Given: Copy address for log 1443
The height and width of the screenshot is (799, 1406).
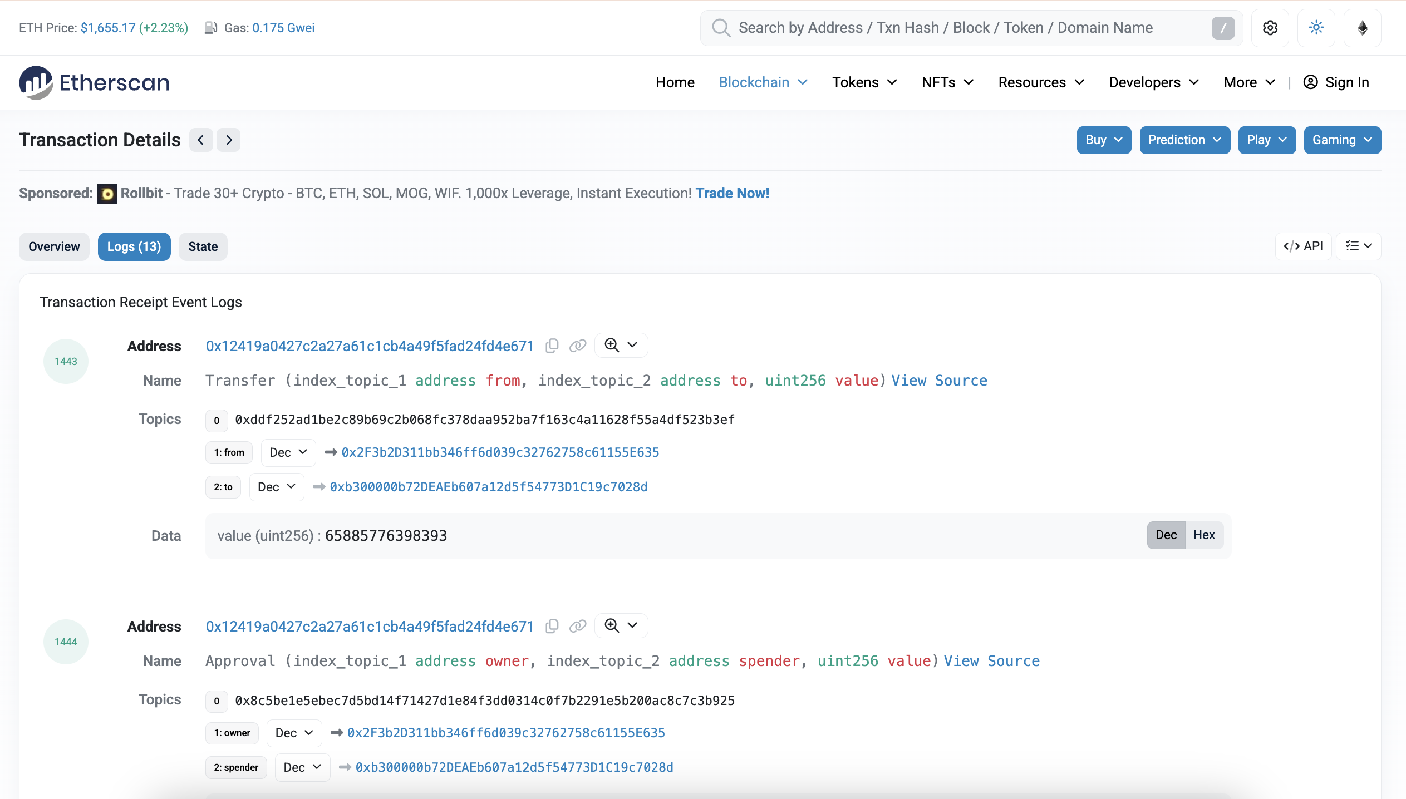Looking at the screenshot, I should 552,346.
